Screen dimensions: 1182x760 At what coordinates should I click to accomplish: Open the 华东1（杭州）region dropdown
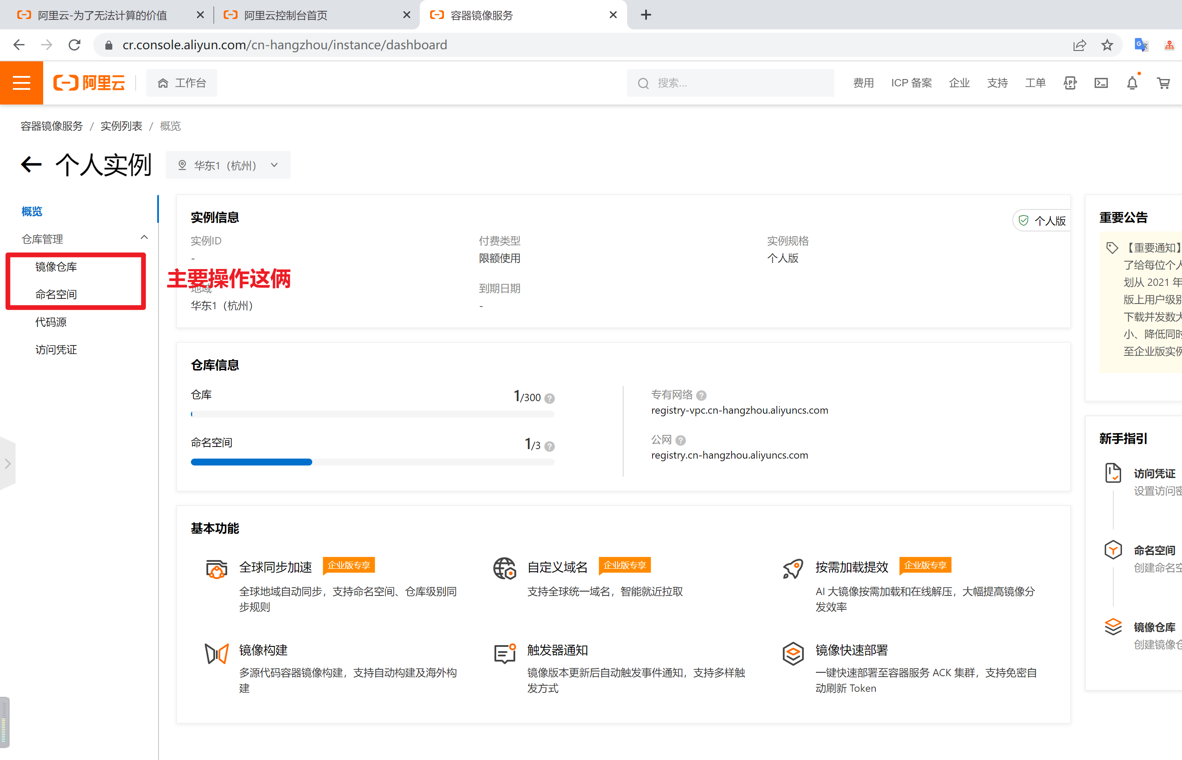click(228, 165)
